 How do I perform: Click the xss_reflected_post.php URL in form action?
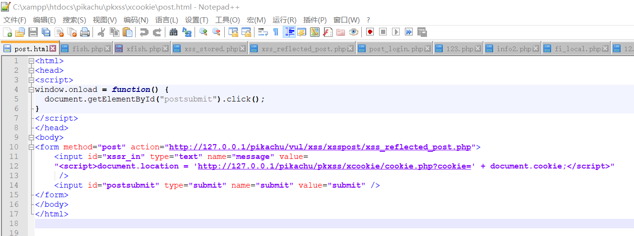(320, 147)
